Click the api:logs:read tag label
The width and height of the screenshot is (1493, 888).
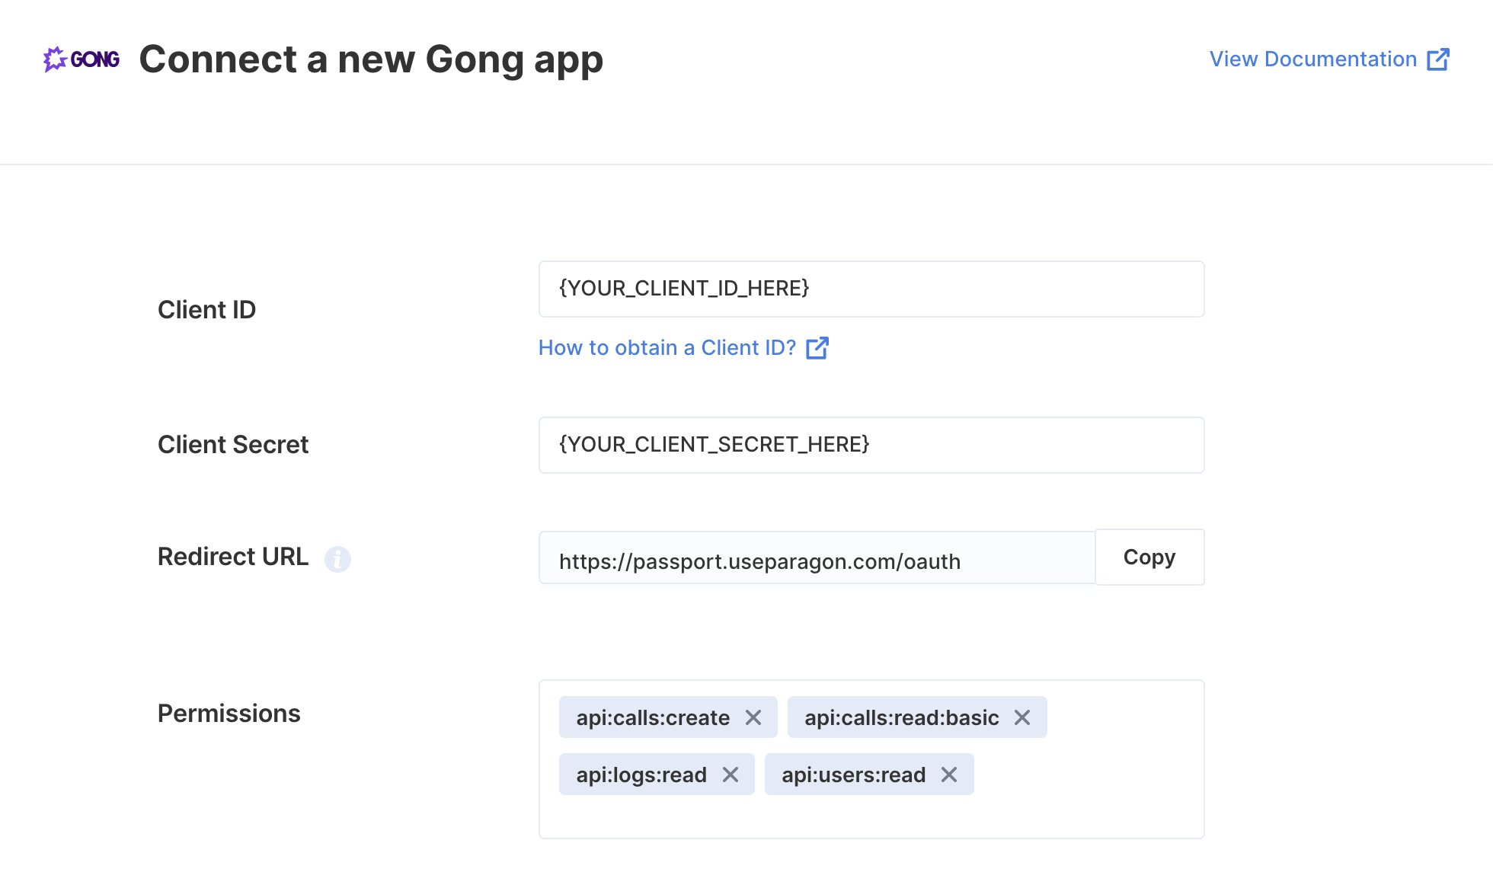tap(641, 775)
